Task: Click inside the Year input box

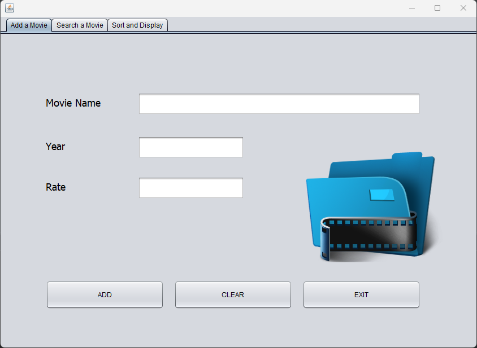Action: (190, 147)
